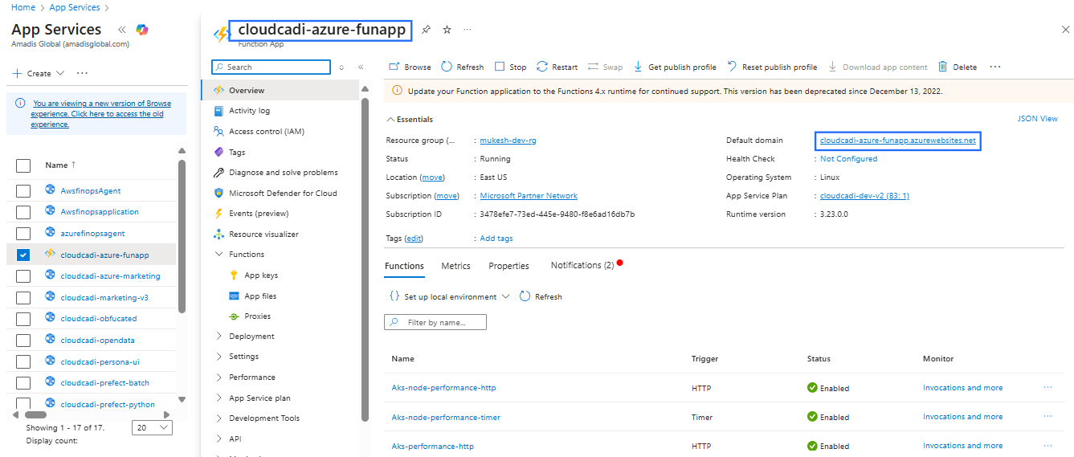Restart the function app

point(557,67)
